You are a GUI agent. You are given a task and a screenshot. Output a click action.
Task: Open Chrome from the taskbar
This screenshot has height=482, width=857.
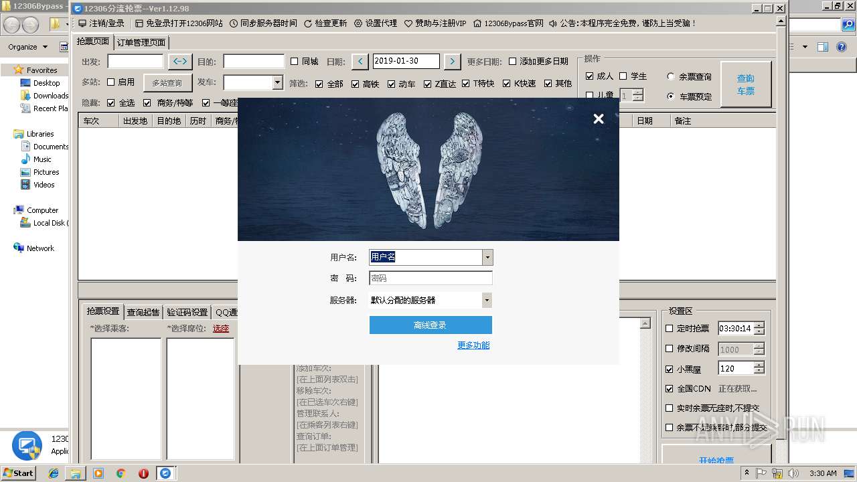click(x=121, y=473)
